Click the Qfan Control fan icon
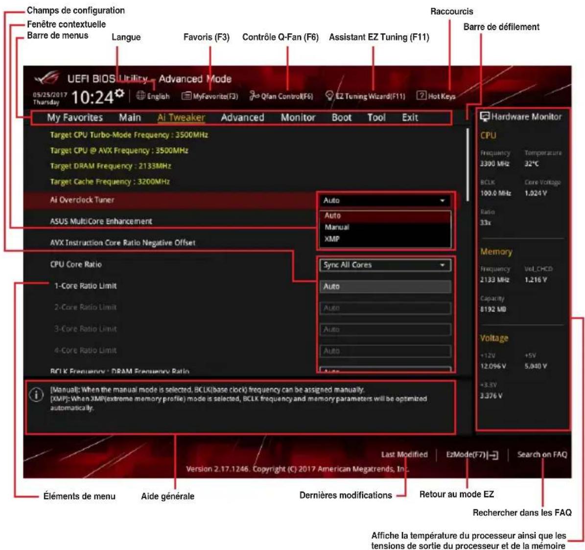Image resolution: width=585 pixels, height=550 pixels. pos(254,96)
